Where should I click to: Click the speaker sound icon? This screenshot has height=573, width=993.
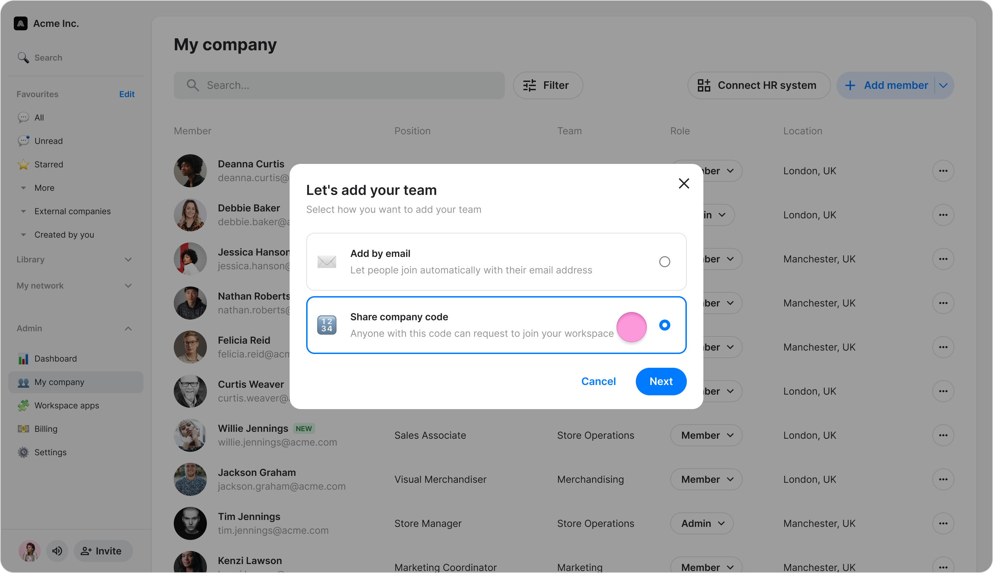pos(57,551)
